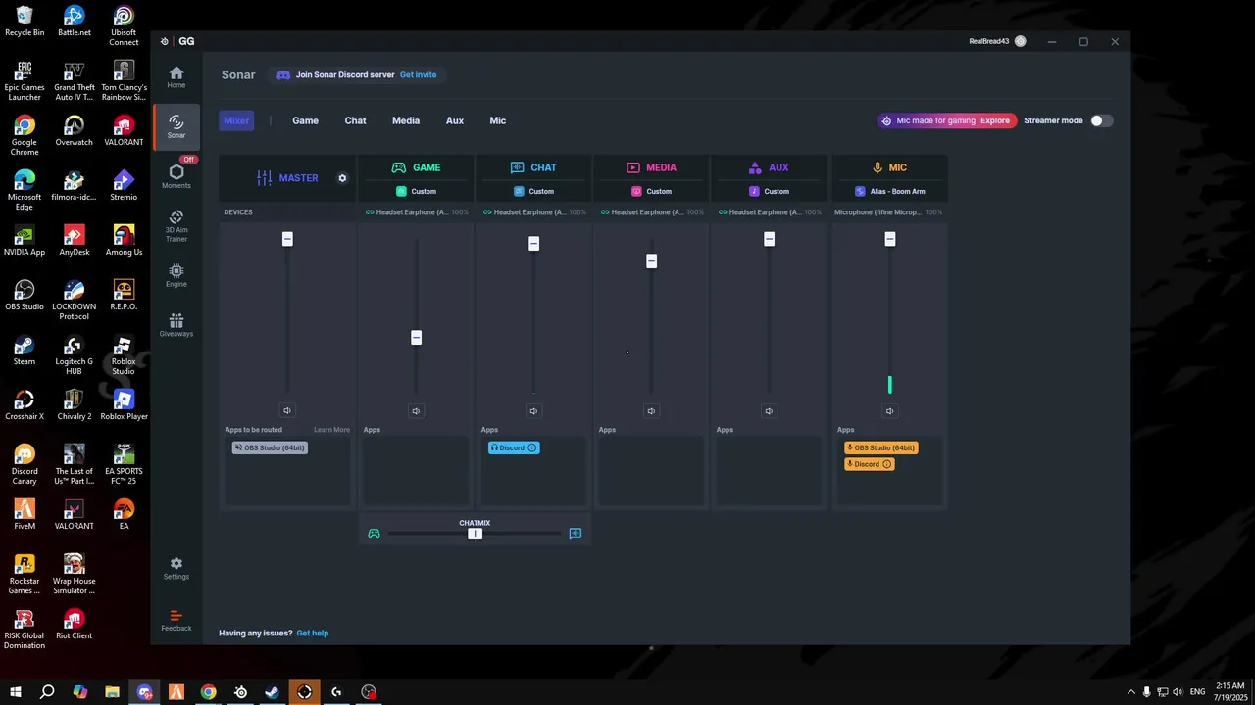This screenshot has height=705, width=1255.
Task: Open Google Chrome from the taskbar
Action: coord(208,692)
